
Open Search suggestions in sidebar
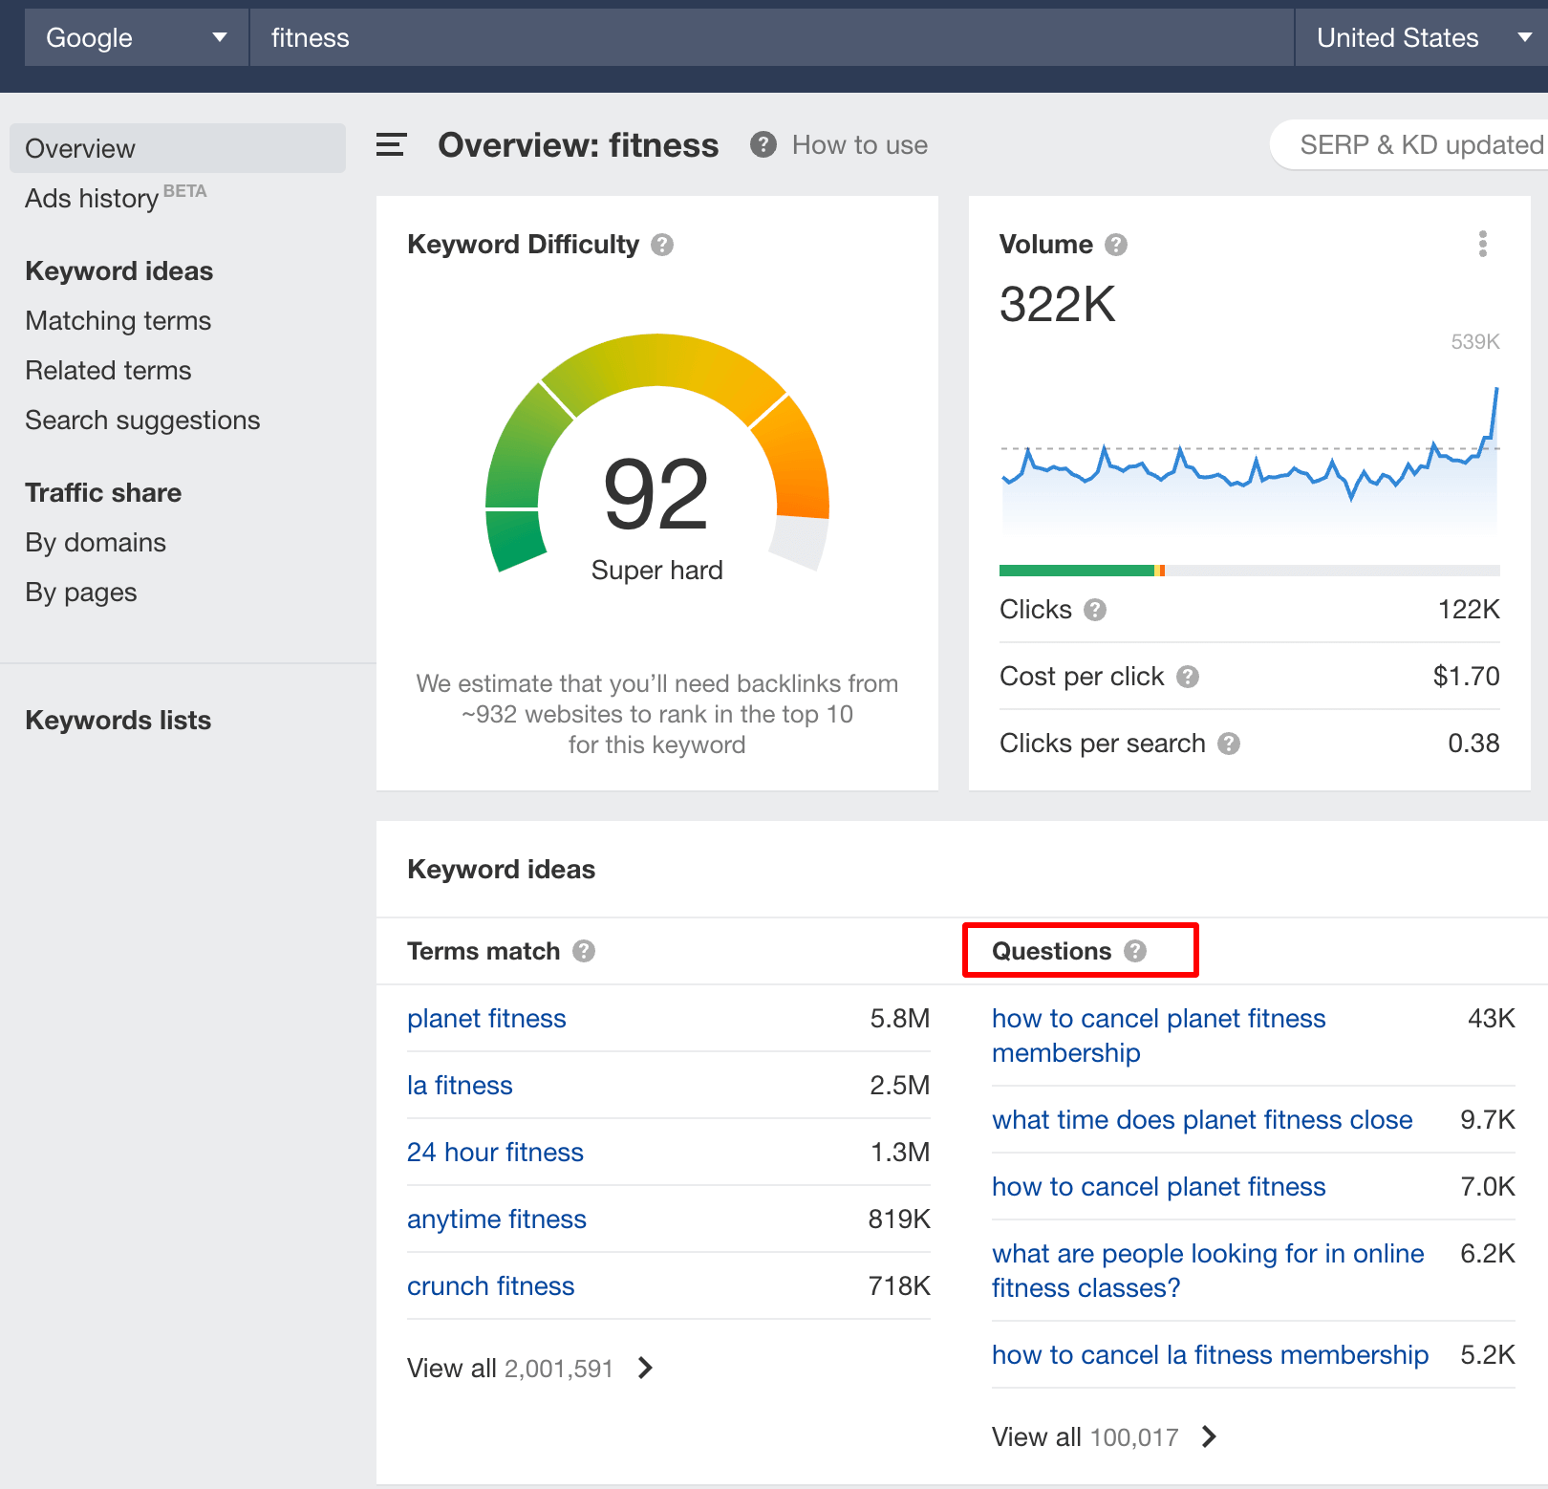tap(142, 421)
